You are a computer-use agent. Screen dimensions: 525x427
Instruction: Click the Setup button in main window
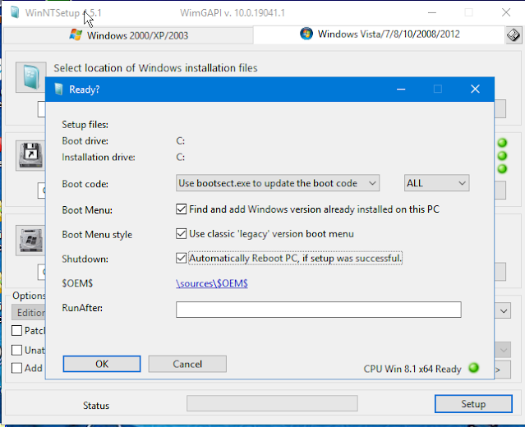pyautogui.click(x=473, y=404)
